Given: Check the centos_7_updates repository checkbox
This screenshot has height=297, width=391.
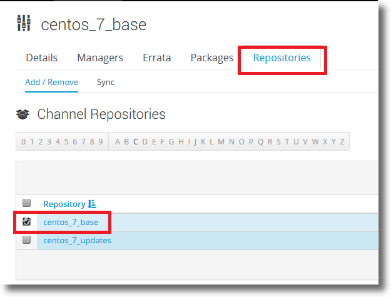Looking at the screenshot, I should point(26,239).
